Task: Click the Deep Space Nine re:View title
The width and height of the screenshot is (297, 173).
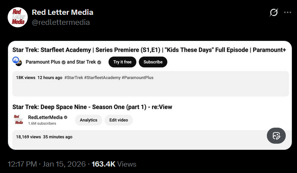Action: tap(92, 107)
